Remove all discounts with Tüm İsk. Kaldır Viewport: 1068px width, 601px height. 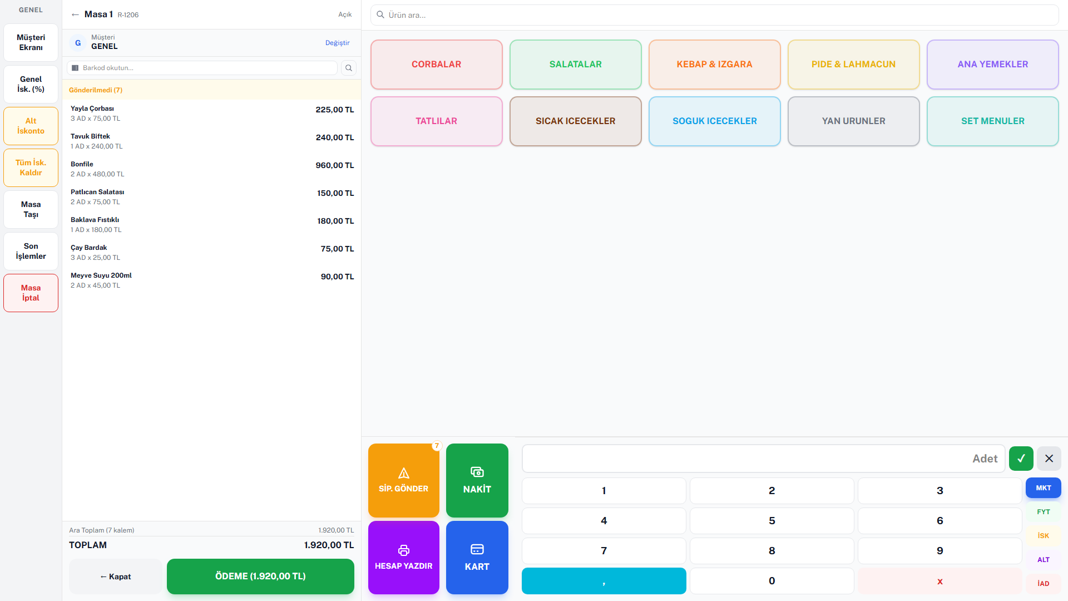(x=31, y=168)
